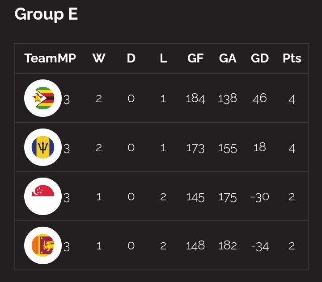This screenshot has height=282, width=322.
Task: Click Singapore's goals-for value 145
Action: coord(195,197)
